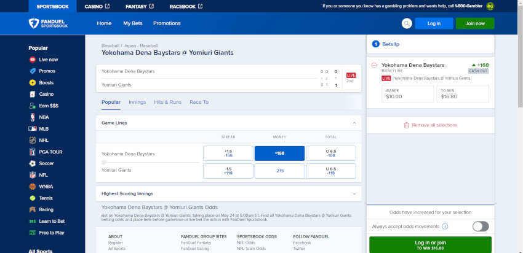
Task: Click the trash can icon in betslip
Action: click(x=406, y=125)
